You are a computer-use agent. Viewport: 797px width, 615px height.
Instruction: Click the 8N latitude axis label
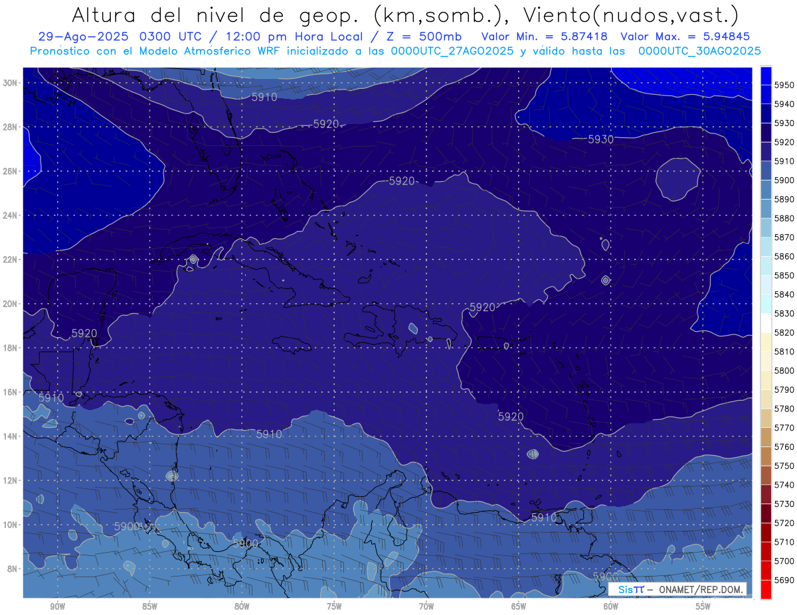click(x=13, y=569)
